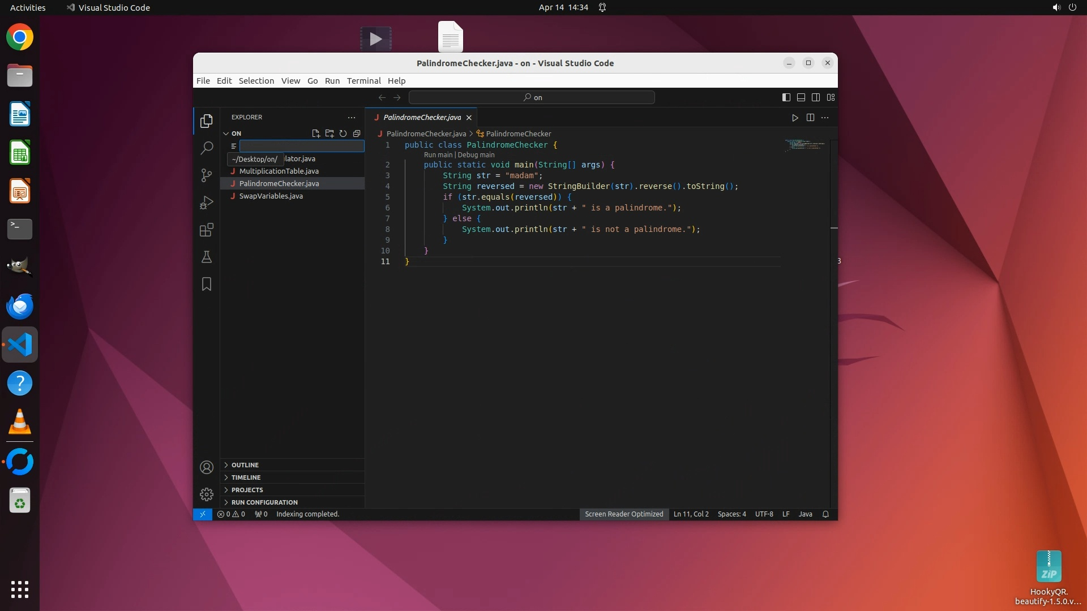
Task: Toggle the bottom panel layout button
Action: tap(801, 97)
